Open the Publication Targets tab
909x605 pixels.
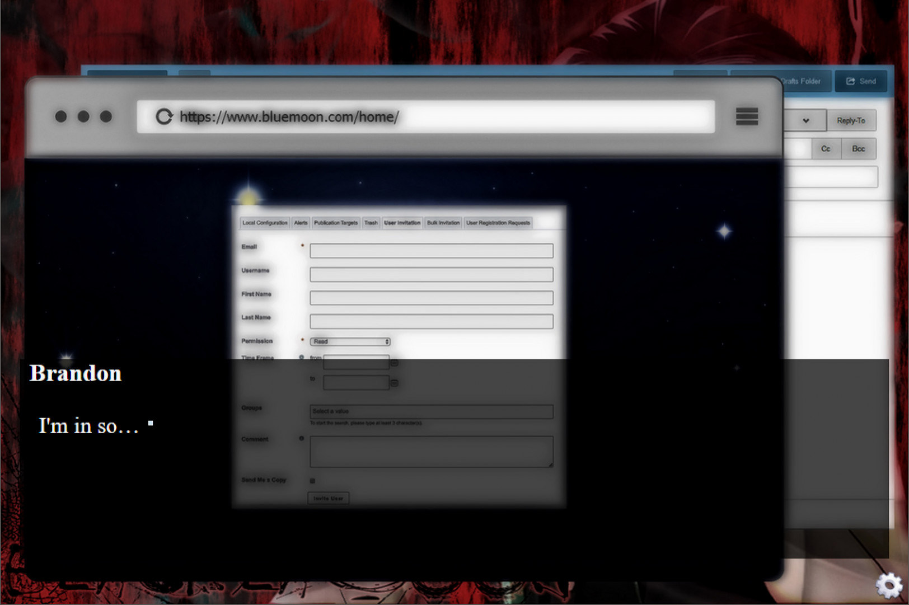[336, 223]
